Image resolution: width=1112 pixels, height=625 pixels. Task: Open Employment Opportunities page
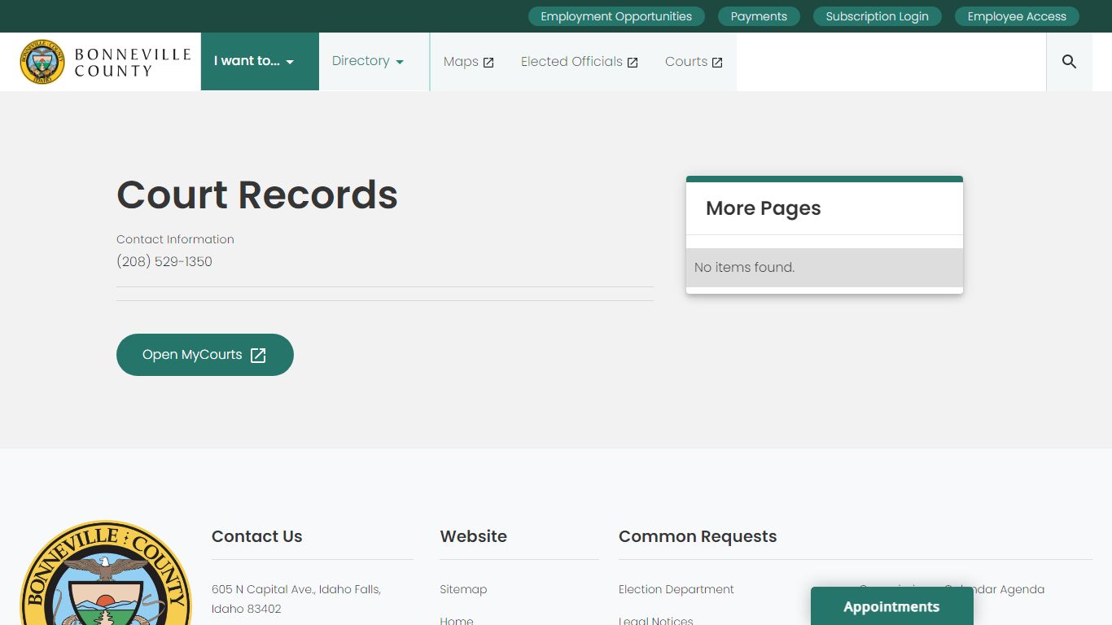click(616, 16)
